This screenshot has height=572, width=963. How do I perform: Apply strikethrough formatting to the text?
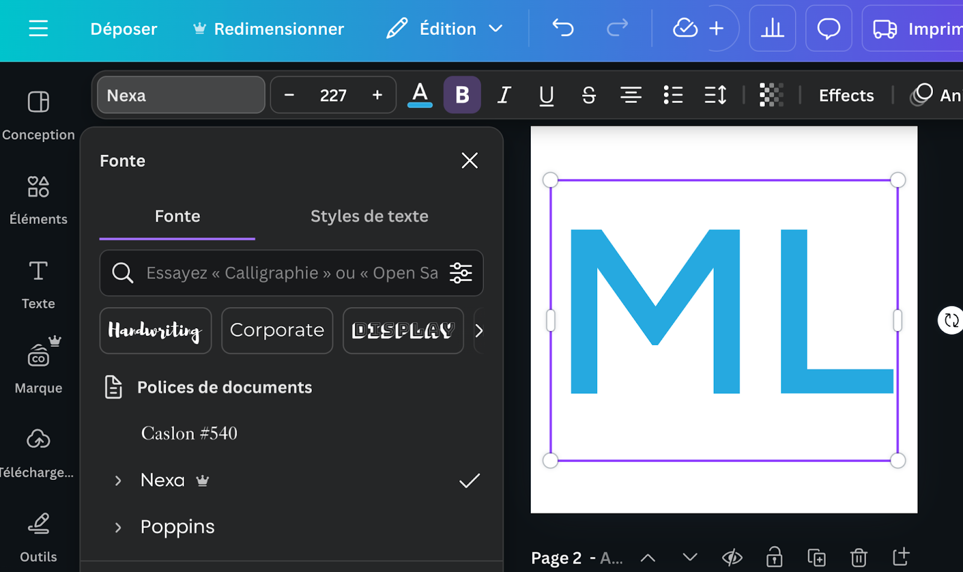(588, 95)
